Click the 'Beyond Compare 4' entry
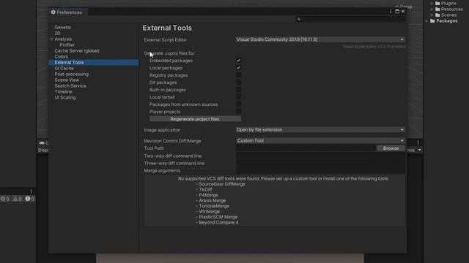Image resolution: width=469 pixels, height=263 pixels. [x=218, y=222]
